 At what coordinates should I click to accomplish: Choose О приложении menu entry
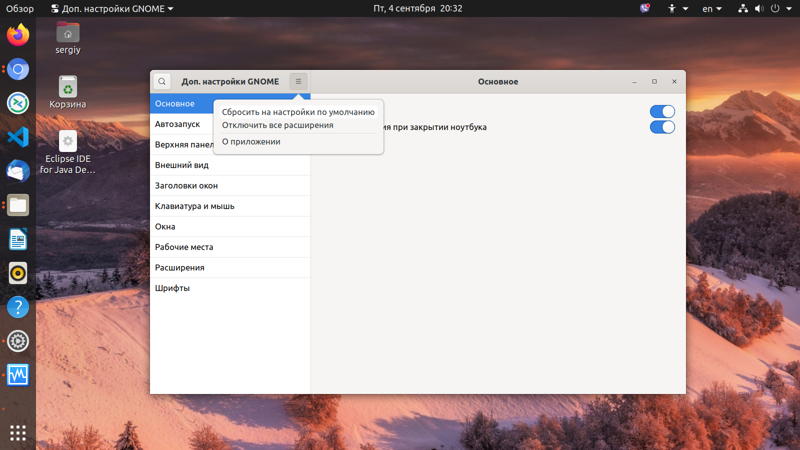[x=298, y=141]
